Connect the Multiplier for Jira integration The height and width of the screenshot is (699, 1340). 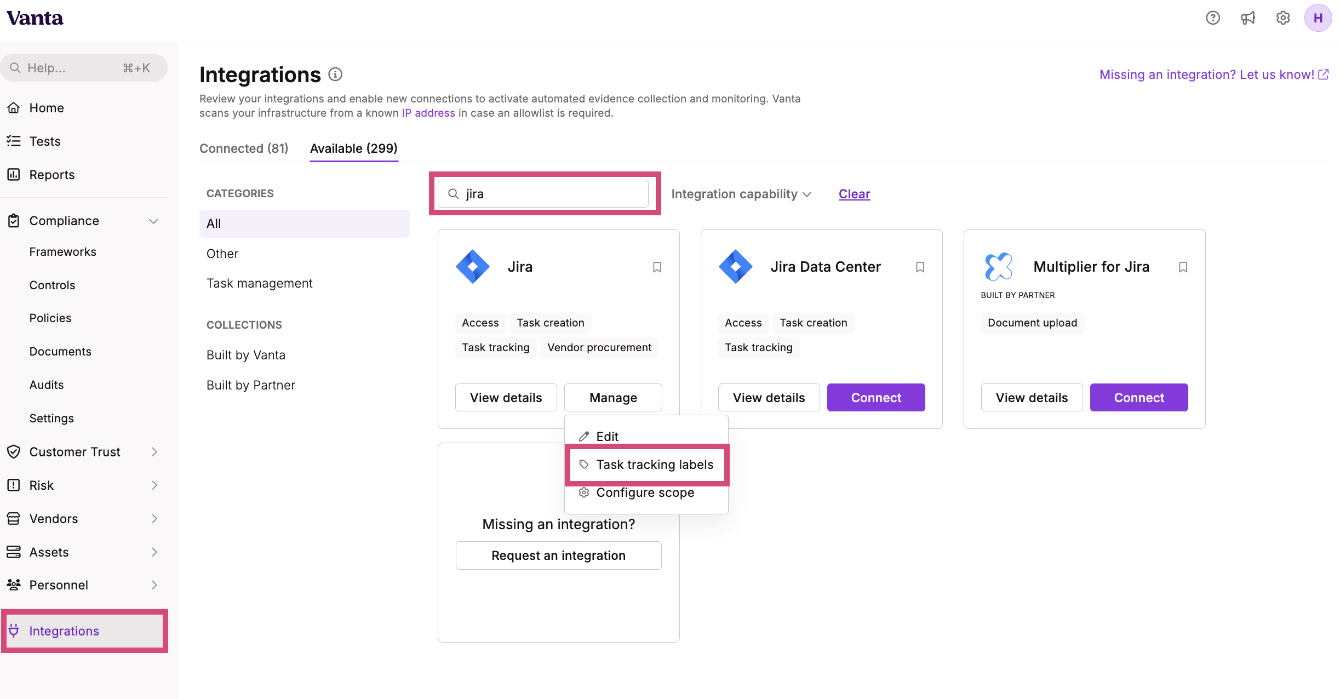[x=1139, y=398]
